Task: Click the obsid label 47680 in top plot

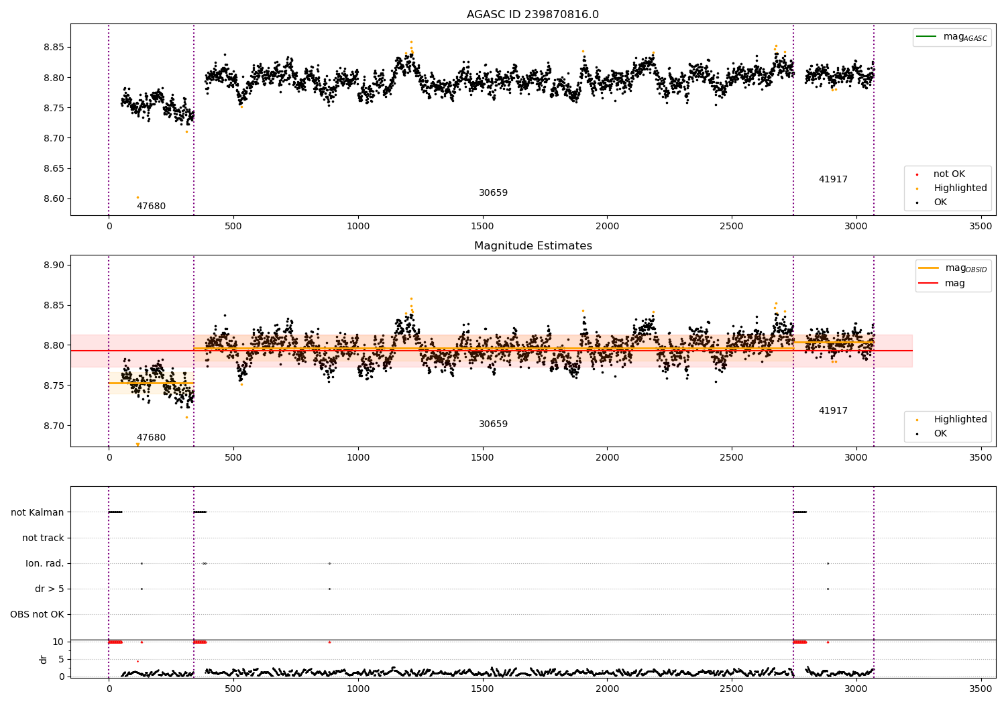Action: coord(151,207)
